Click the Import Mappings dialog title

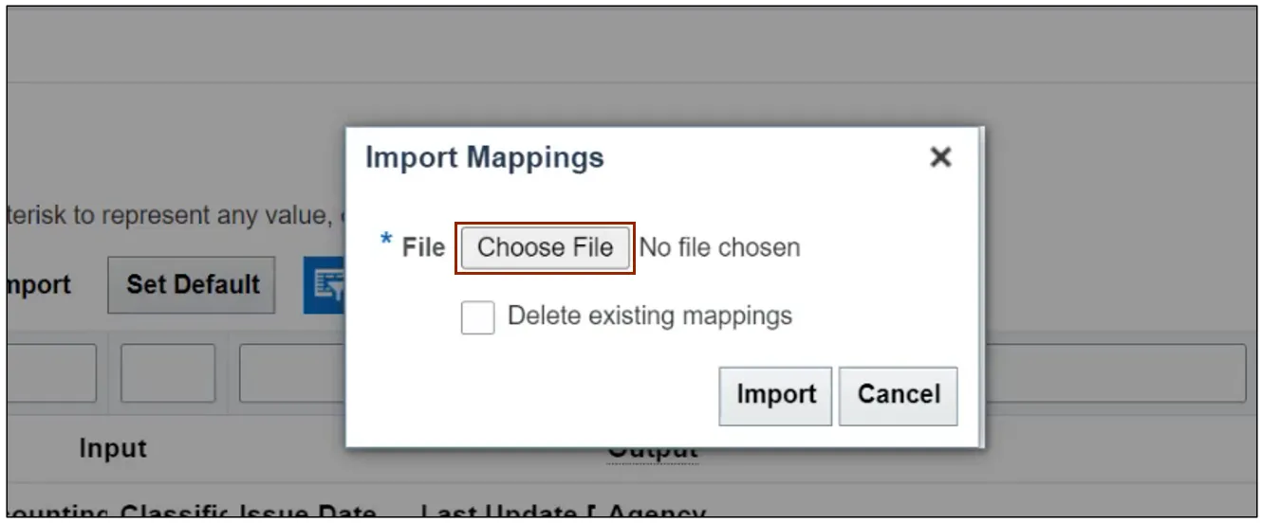click(x=484, y=157)
